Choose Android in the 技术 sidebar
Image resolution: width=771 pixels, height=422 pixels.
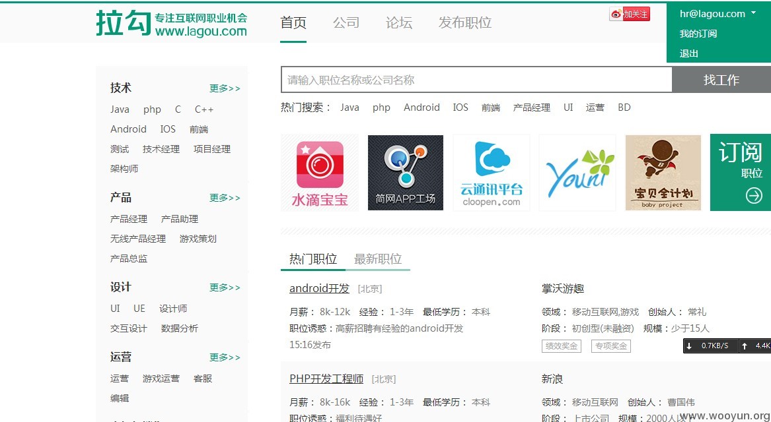(128, 129)
